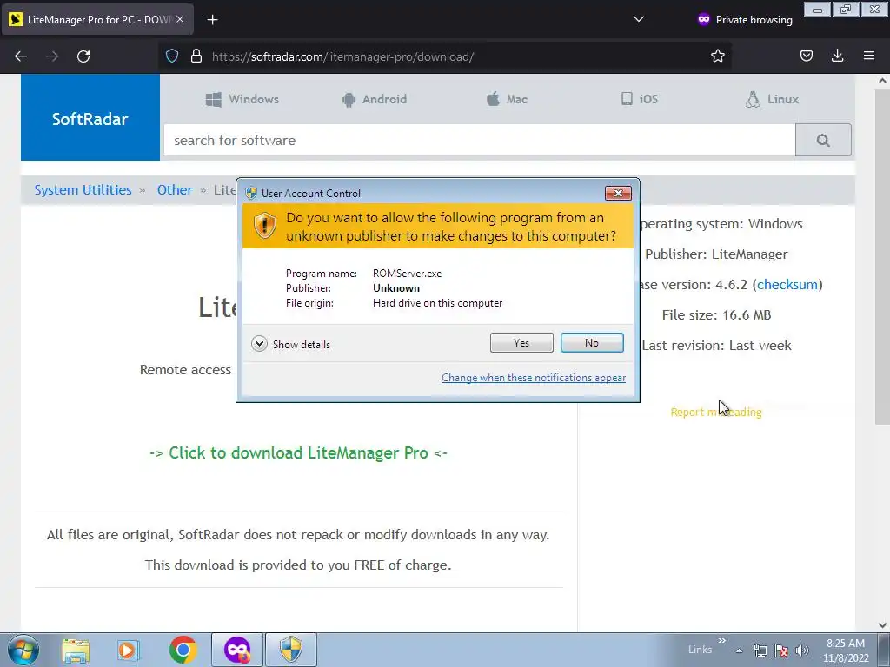Close the LiteManager Pro tab
This screenshot has height=667, width=890.
(x=179, y=19)
